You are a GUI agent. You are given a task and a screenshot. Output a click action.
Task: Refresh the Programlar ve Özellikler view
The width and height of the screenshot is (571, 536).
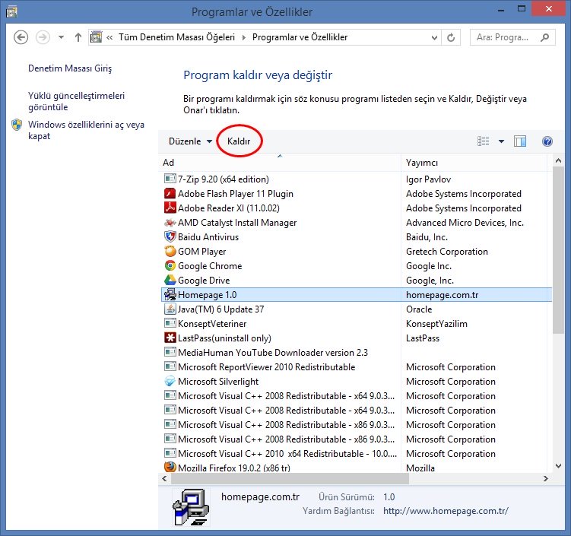pyautogui.click(x=451, y=37)
